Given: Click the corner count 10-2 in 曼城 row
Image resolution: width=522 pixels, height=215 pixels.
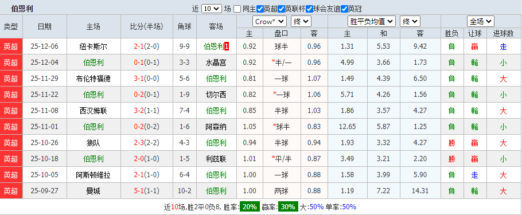Looking at the screenshot, I should [x=185, y=191].
